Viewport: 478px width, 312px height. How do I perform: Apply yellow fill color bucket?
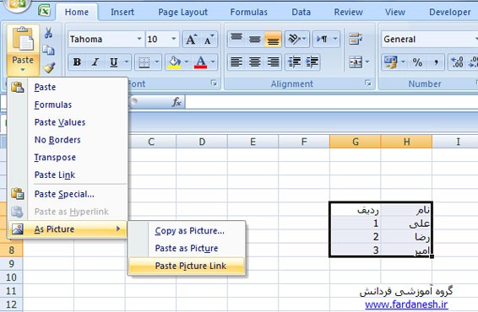click(x=174, y=62)
